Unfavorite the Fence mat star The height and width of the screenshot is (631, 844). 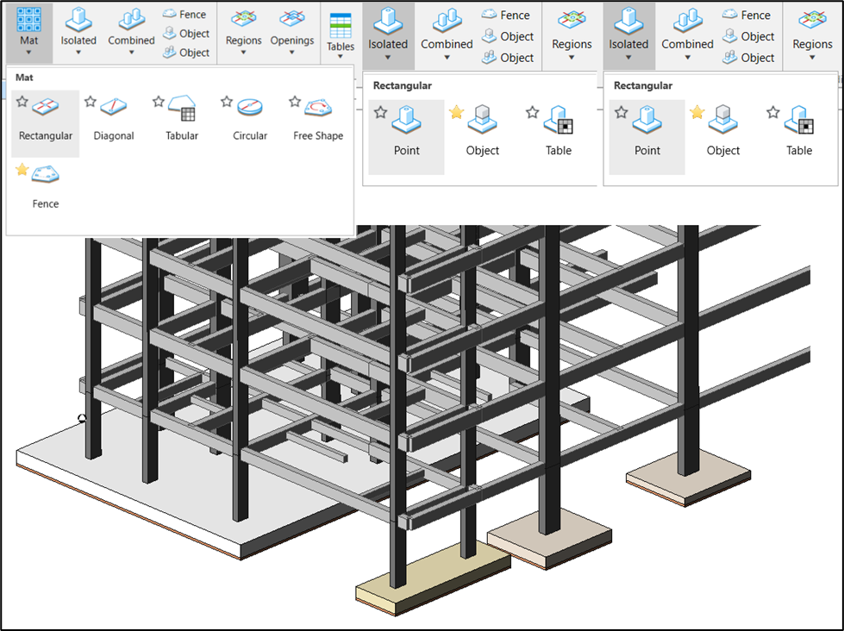click(22, 170)
